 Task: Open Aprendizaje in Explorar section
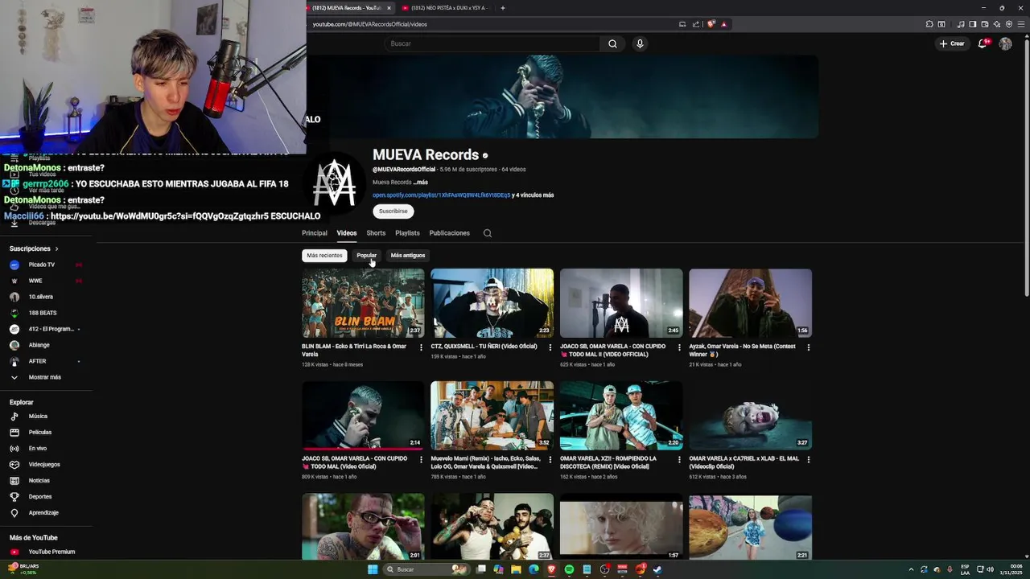tap(43, 513)
